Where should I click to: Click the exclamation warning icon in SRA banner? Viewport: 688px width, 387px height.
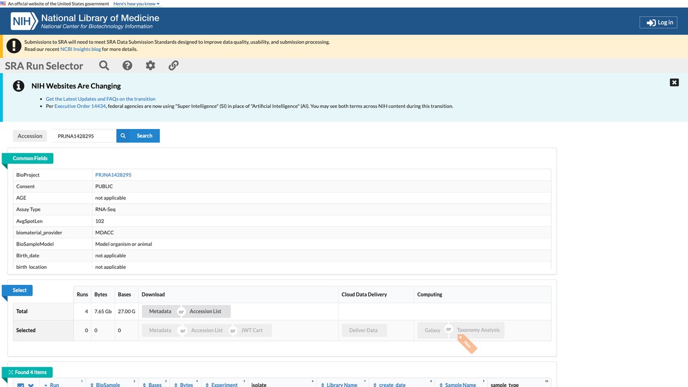pos(14,46)
